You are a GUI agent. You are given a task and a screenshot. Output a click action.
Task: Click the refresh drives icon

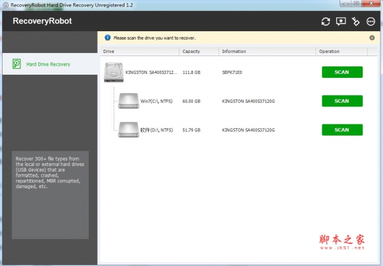click(326, 22)
